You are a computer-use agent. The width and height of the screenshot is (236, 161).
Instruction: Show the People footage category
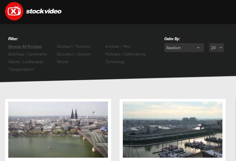62,62
